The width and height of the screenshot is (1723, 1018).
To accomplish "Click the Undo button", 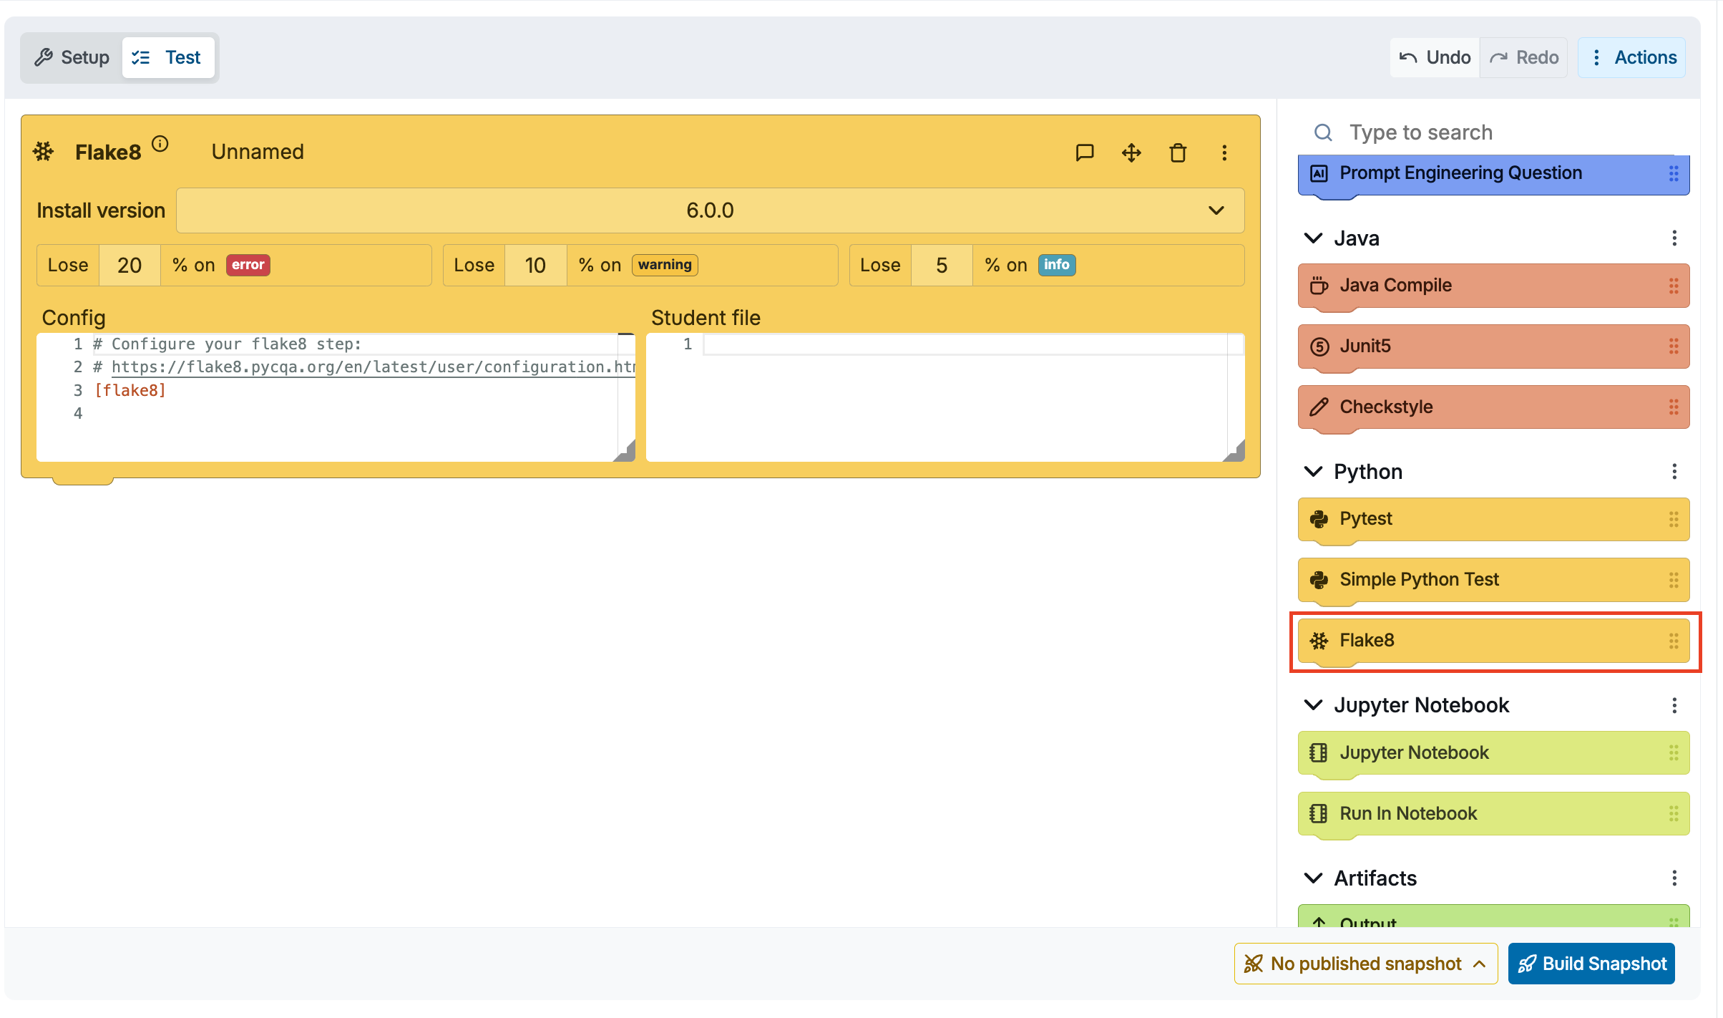I will 1435,57.
